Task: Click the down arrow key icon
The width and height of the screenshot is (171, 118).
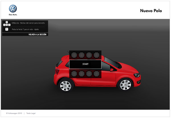Action: click(7, 25)
